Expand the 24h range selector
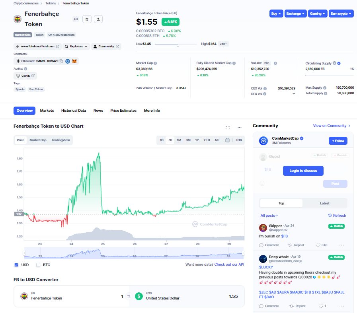Screen dimensions: 357x313 coord(224,44)
